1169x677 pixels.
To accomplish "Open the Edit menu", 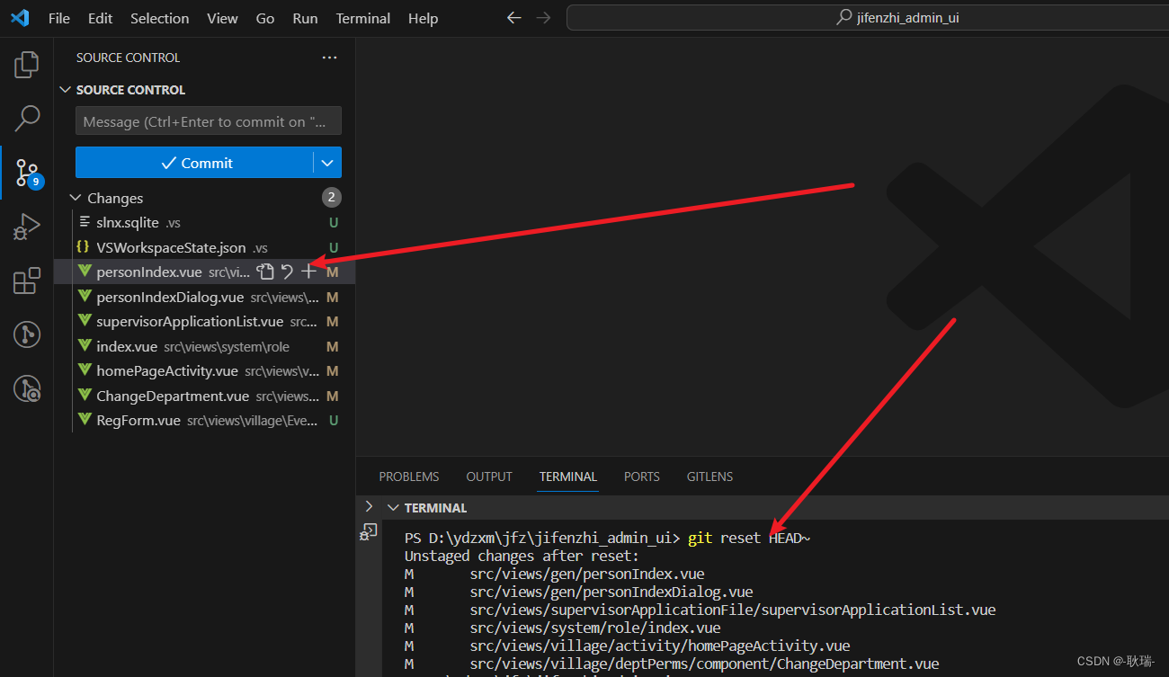I will 101,18.
